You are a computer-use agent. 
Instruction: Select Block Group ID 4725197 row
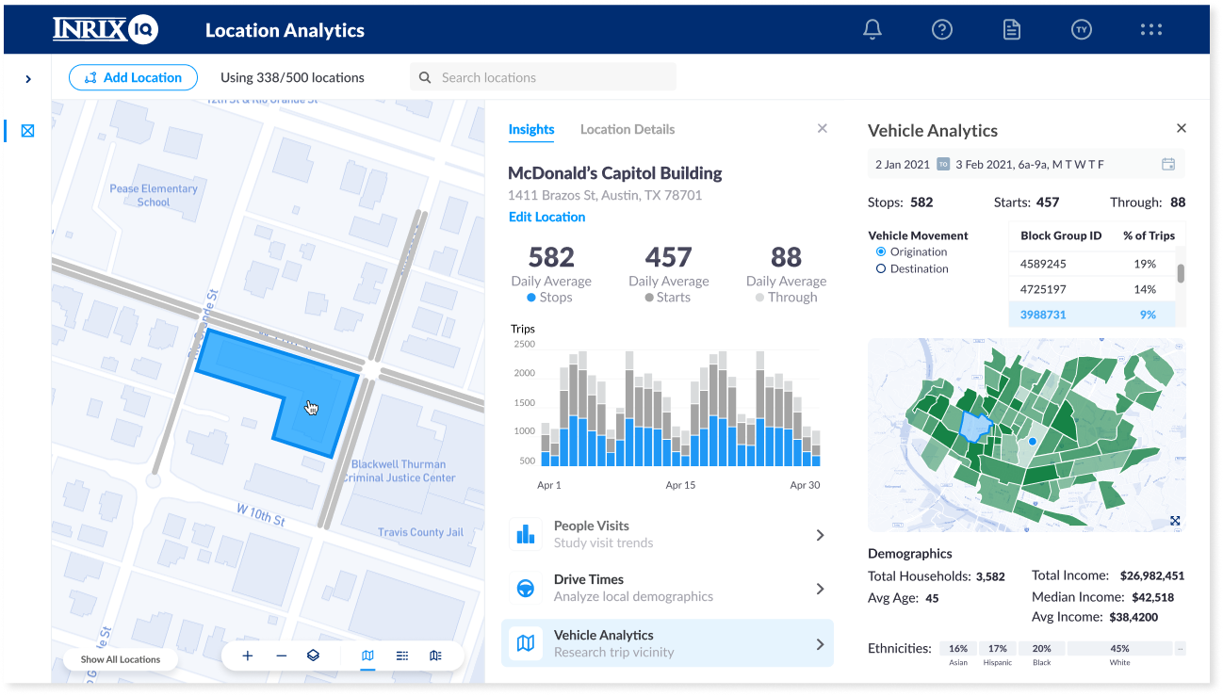point(1093,289)
